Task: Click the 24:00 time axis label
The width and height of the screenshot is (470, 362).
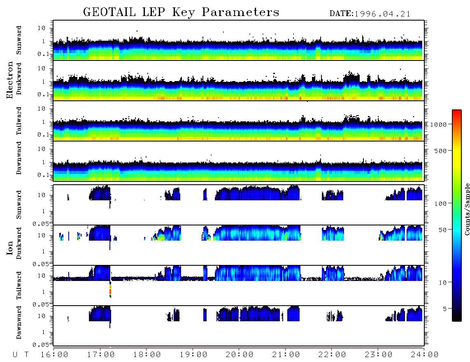Action: pyautogui.click(x=425, y=355)
